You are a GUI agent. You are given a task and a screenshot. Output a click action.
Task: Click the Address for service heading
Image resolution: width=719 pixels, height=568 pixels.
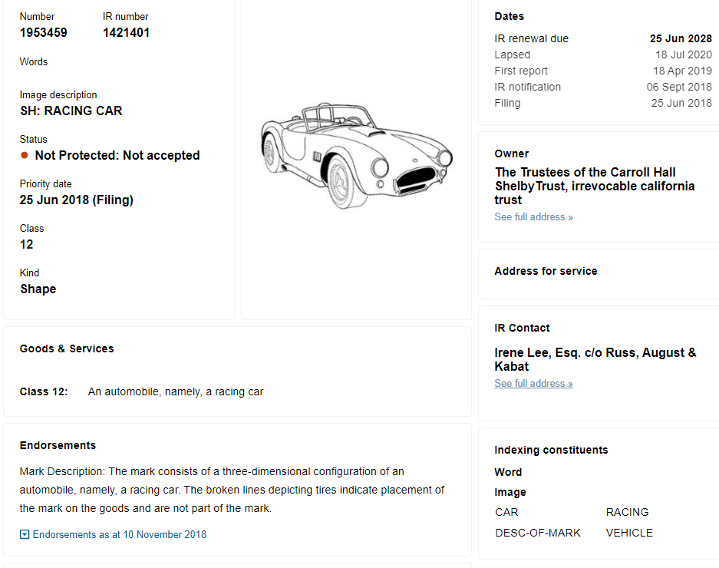546,271
